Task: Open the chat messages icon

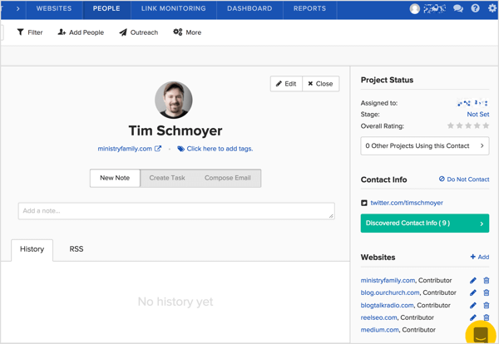Action: 458,8
